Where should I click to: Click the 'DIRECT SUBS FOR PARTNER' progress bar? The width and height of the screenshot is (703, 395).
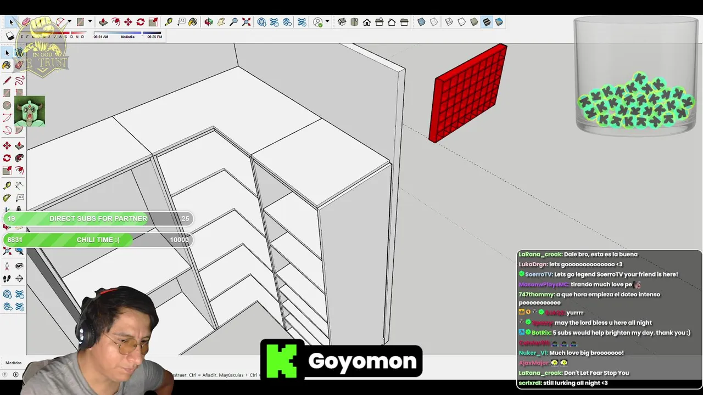click(x=98, y=218)
